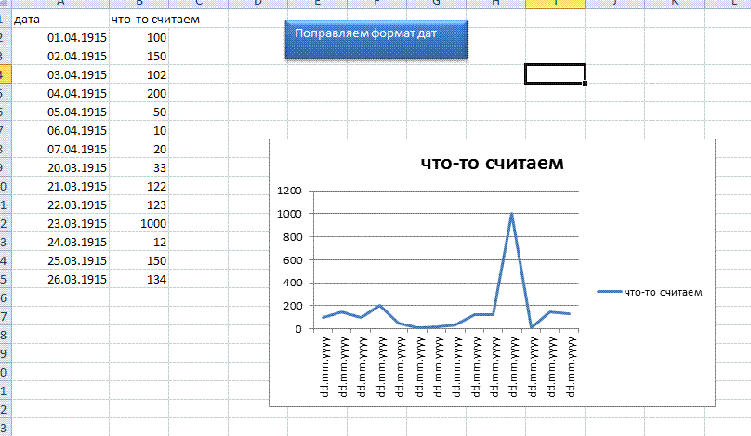Select the 1200 label on the vertical axis
The height and width of the screenshot is (436, 751).
[x=290, y=191]
